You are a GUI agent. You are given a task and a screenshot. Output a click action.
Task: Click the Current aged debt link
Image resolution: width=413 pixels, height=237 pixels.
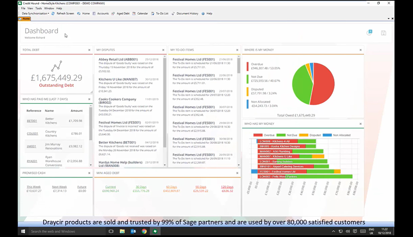pos(110,187)
